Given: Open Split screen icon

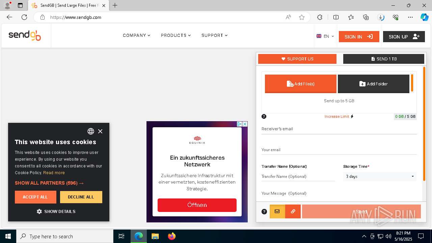Looking at the screenshot, I should (x=336, y=17).
